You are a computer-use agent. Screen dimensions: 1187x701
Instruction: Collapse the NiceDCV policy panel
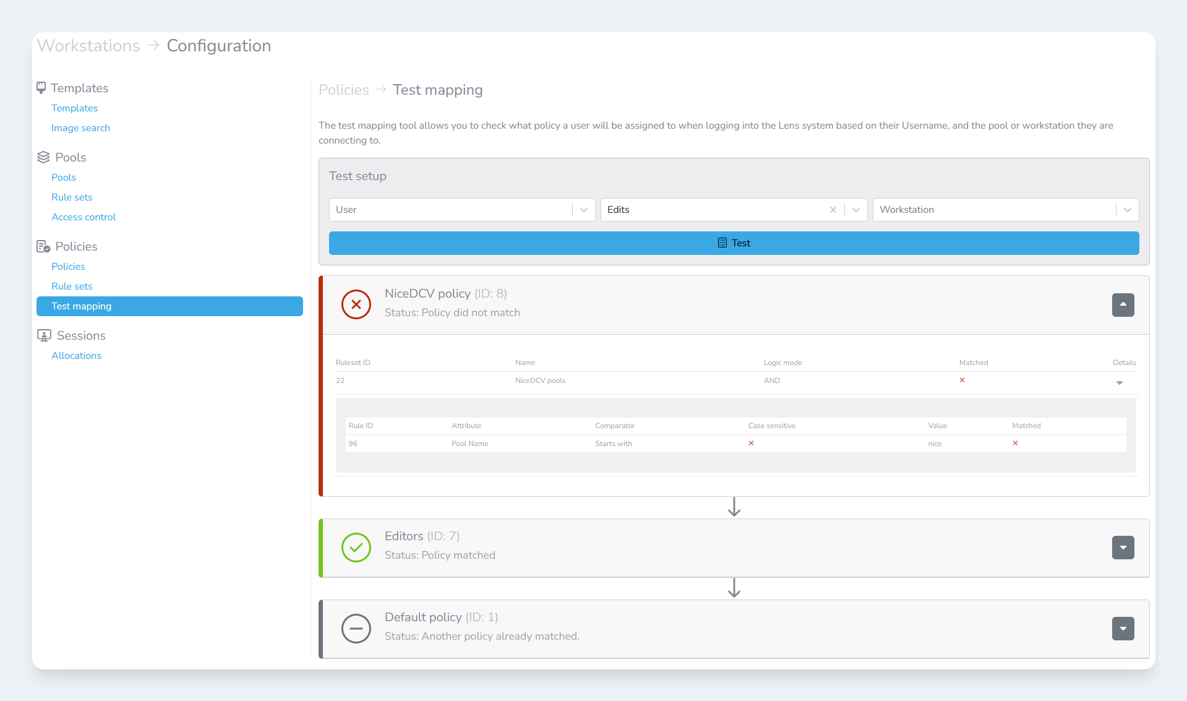(1123, 305)
